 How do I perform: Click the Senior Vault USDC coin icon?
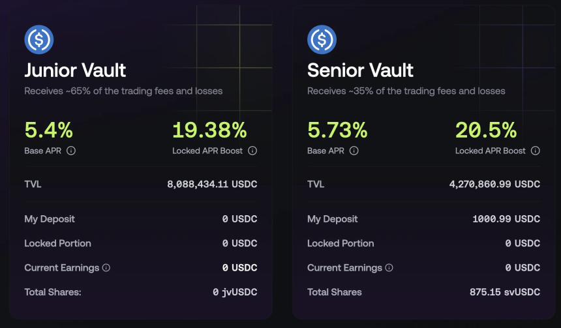(x=322, y=40)
